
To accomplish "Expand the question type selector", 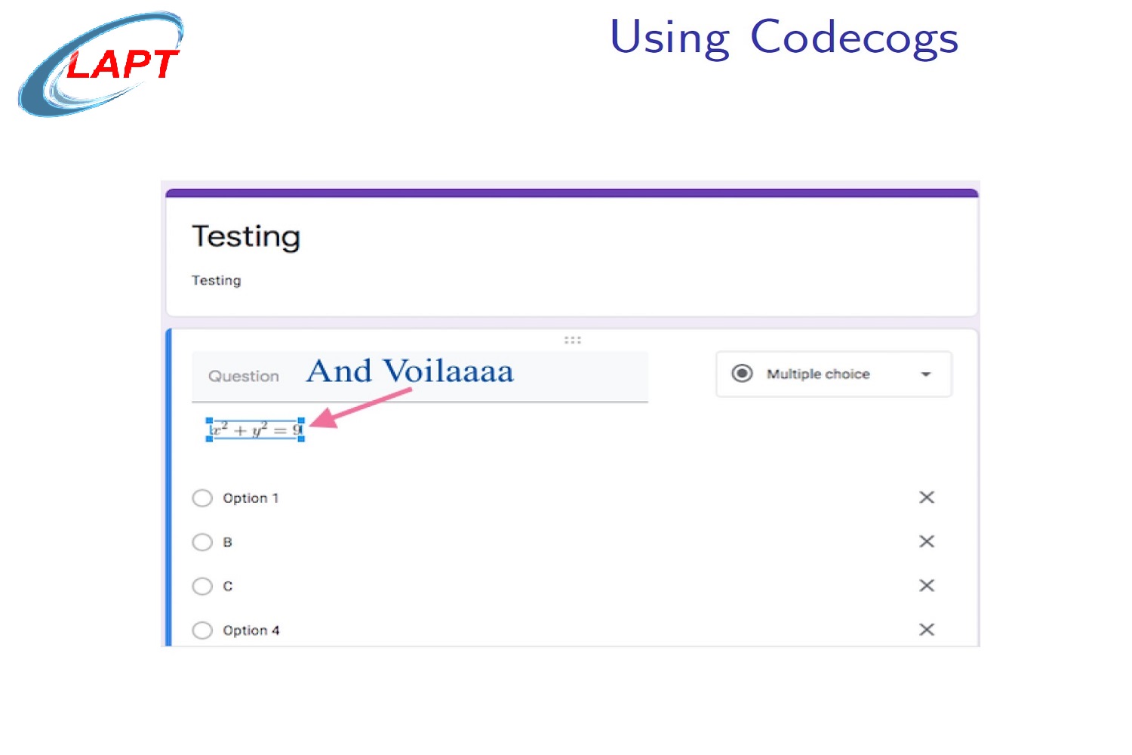I will point(834,373).
